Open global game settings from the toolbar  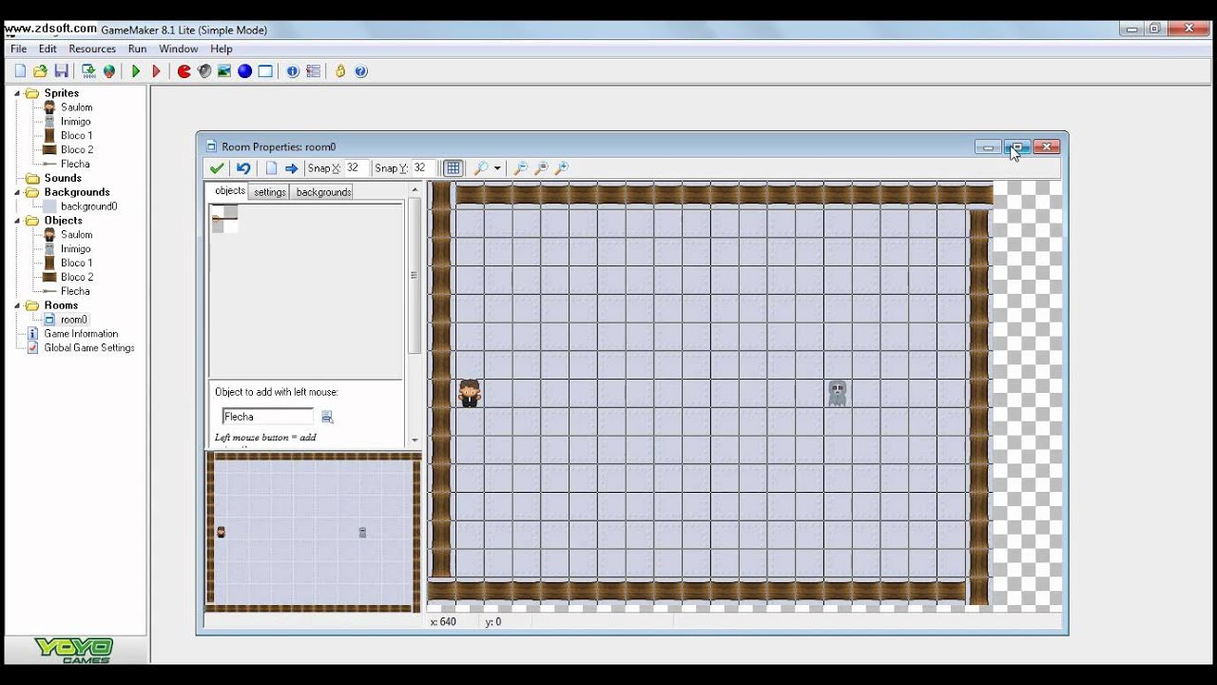[x=313, y=71]
